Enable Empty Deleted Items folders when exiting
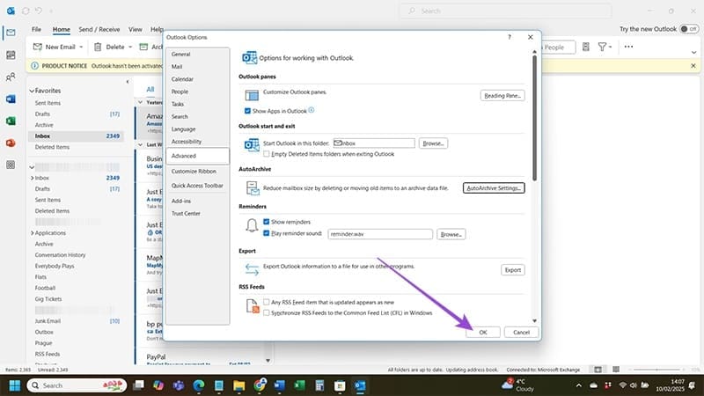Viewport: 704px width, 396px height. pyautogui.click(x=267, y=154)
